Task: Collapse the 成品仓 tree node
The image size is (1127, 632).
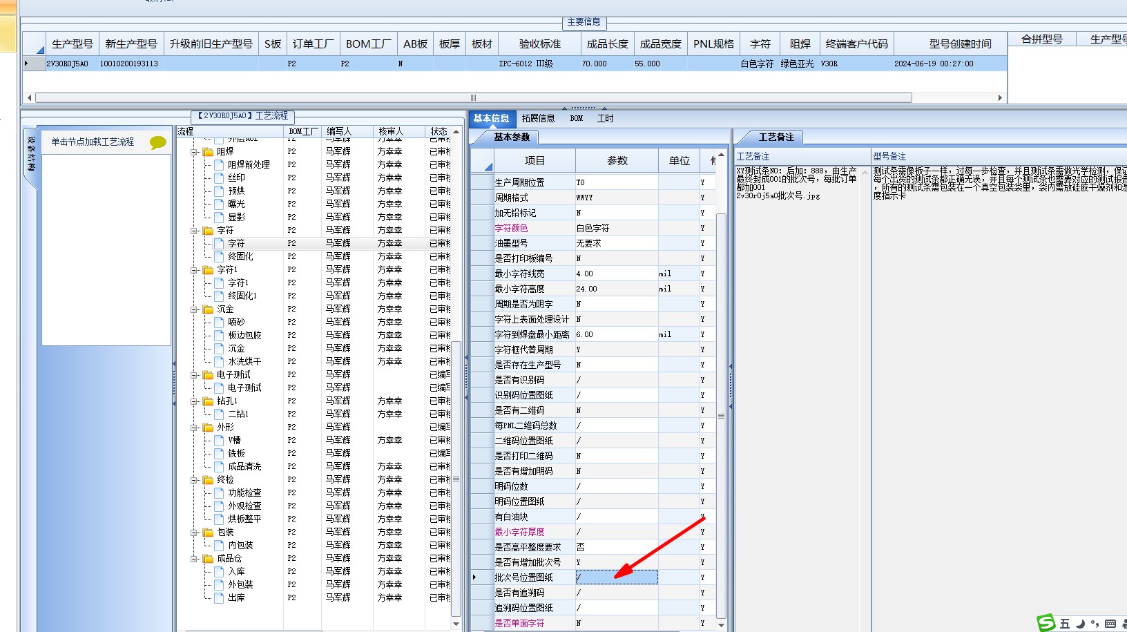Action: pos(194,559)
